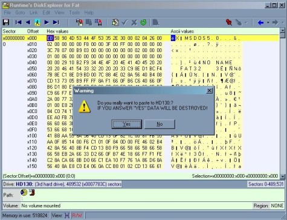Click the floppy disk save icon
Screen dimensions: 287x220
[x=6, y=22]
